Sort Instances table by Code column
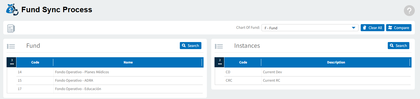 tap(243, 62)
